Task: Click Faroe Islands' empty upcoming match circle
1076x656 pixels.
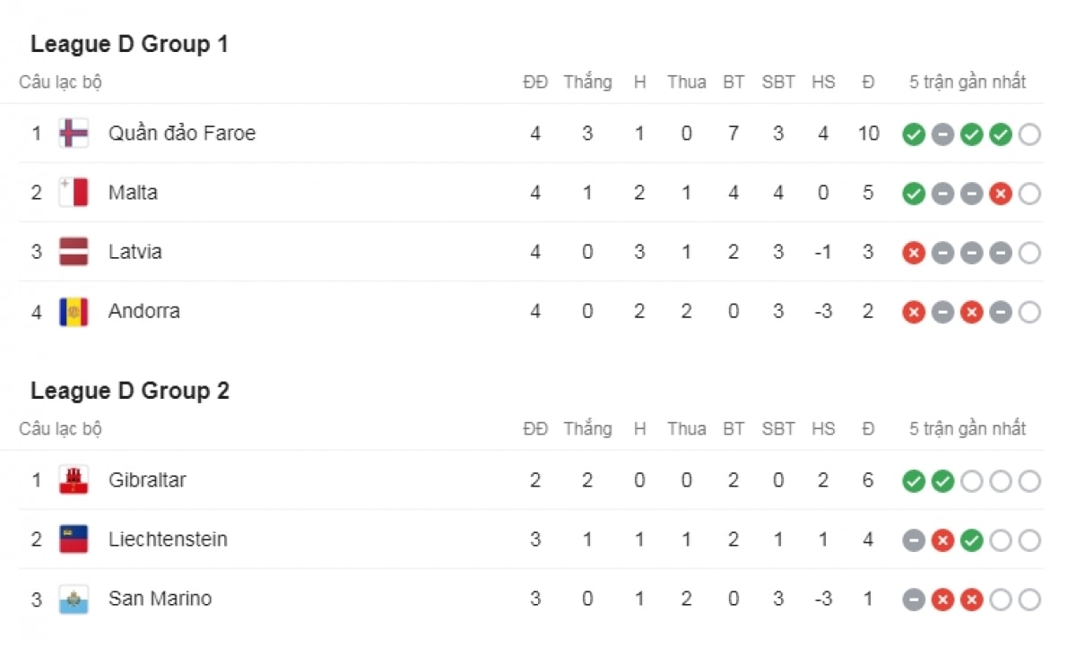Action: (1030, 134)
